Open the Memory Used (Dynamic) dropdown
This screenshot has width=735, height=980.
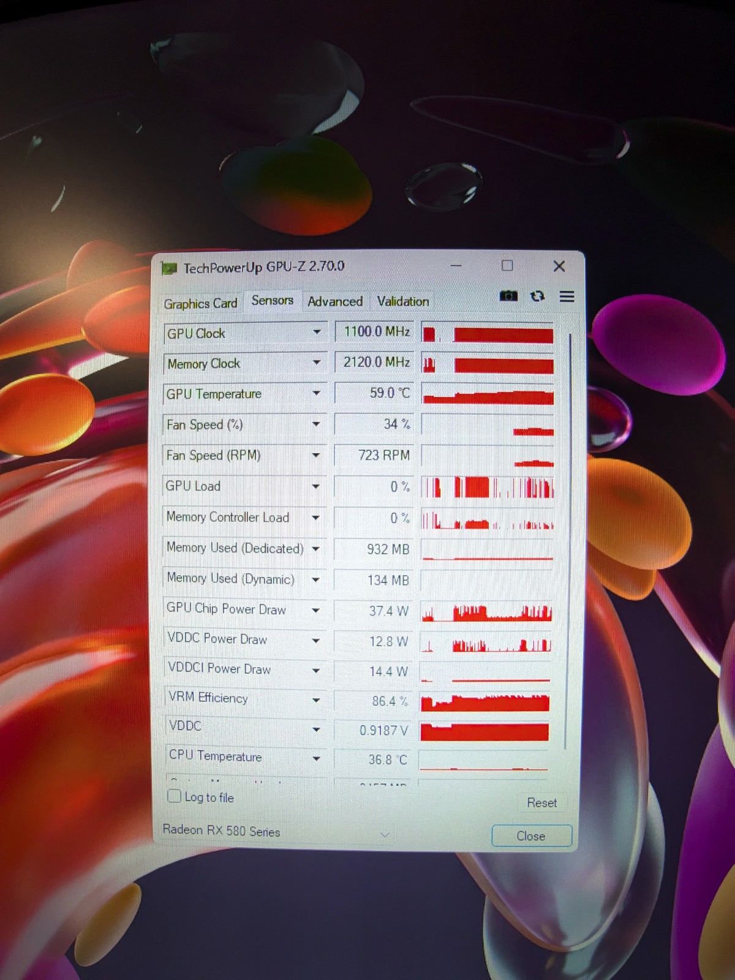click(x=316, y=579)
